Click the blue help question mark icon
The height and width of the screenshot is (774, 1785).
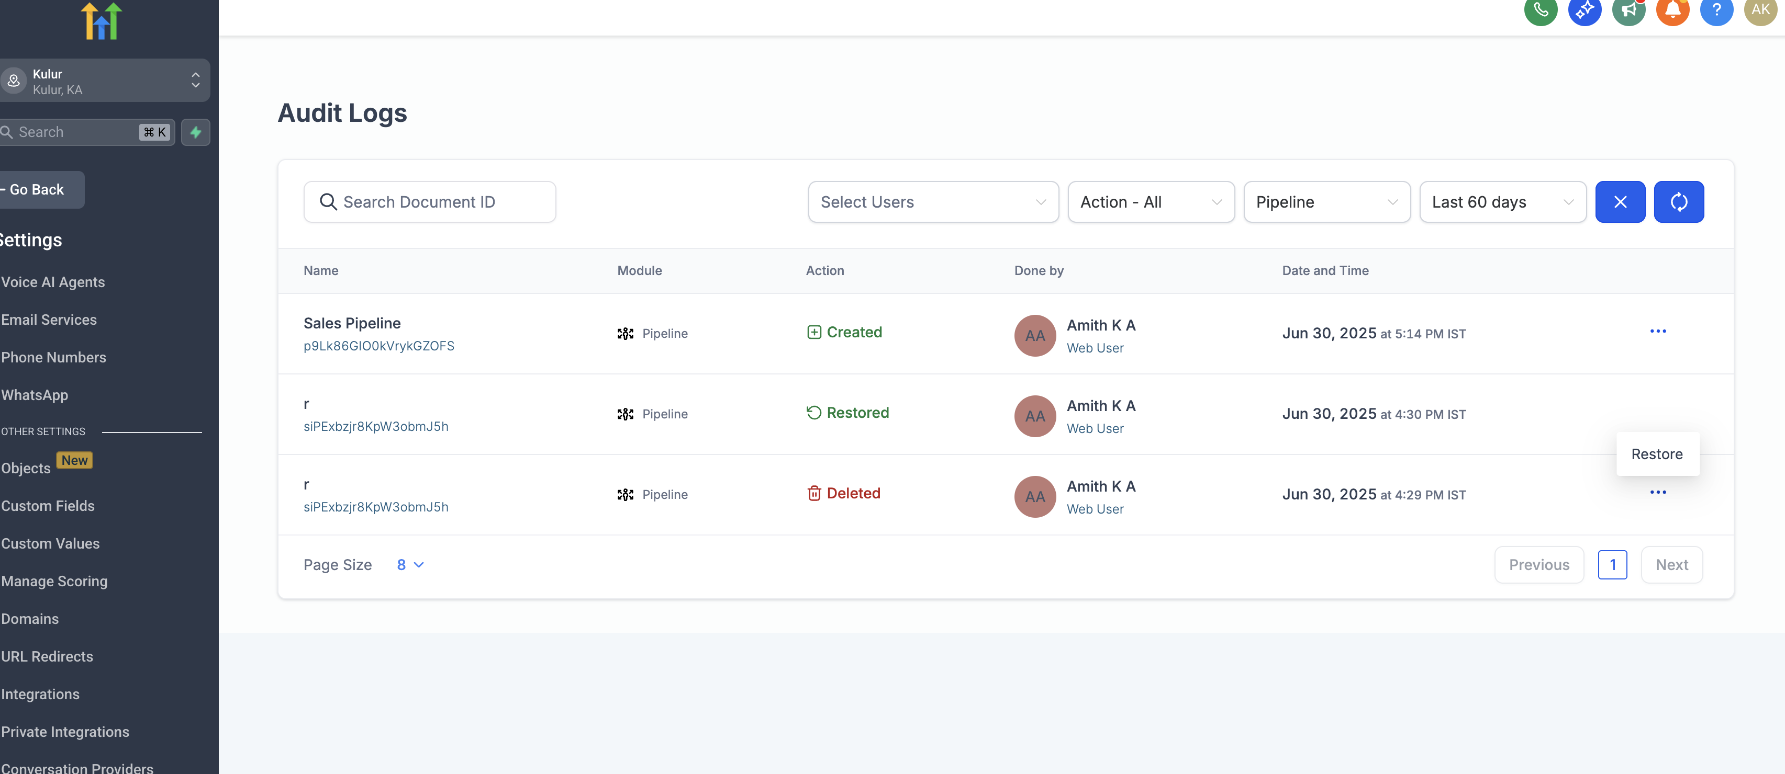click(x=1716, y=10)
